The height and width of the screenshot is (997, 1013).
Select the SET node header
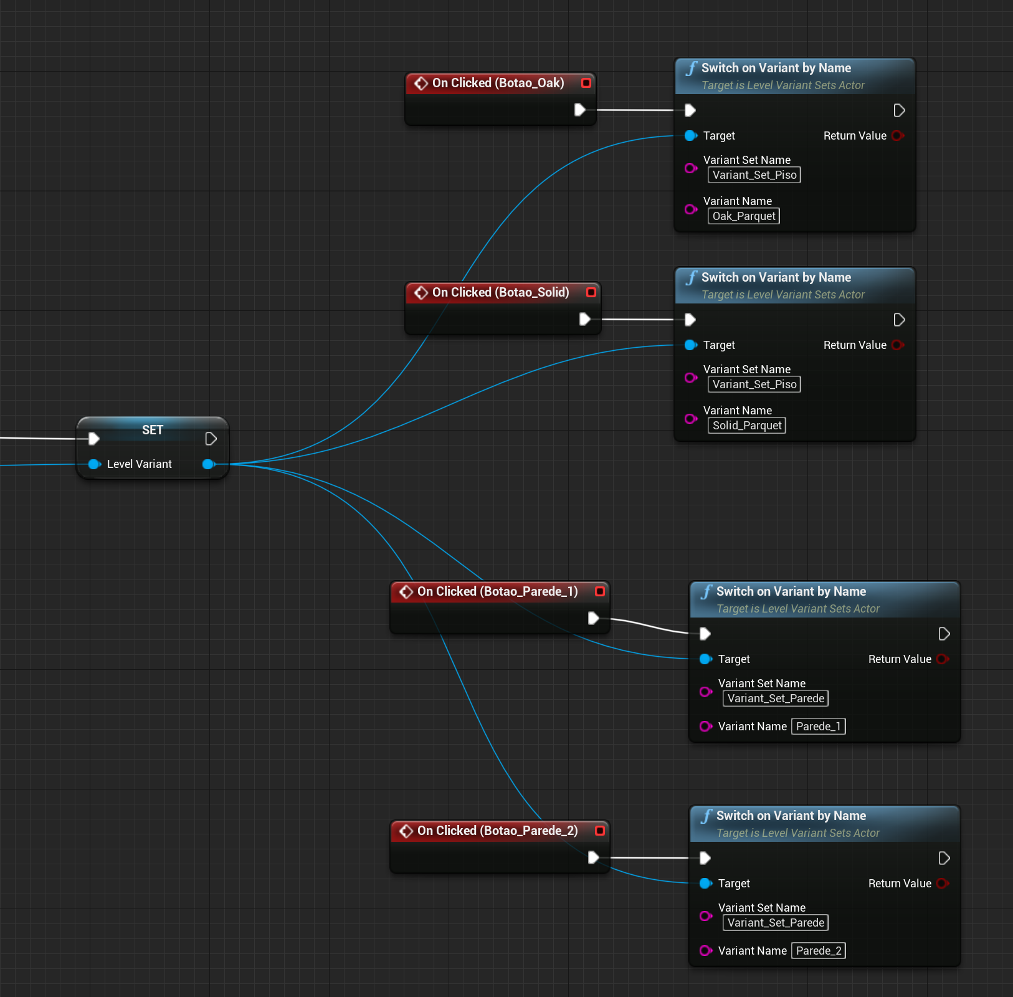click(153, 430)
